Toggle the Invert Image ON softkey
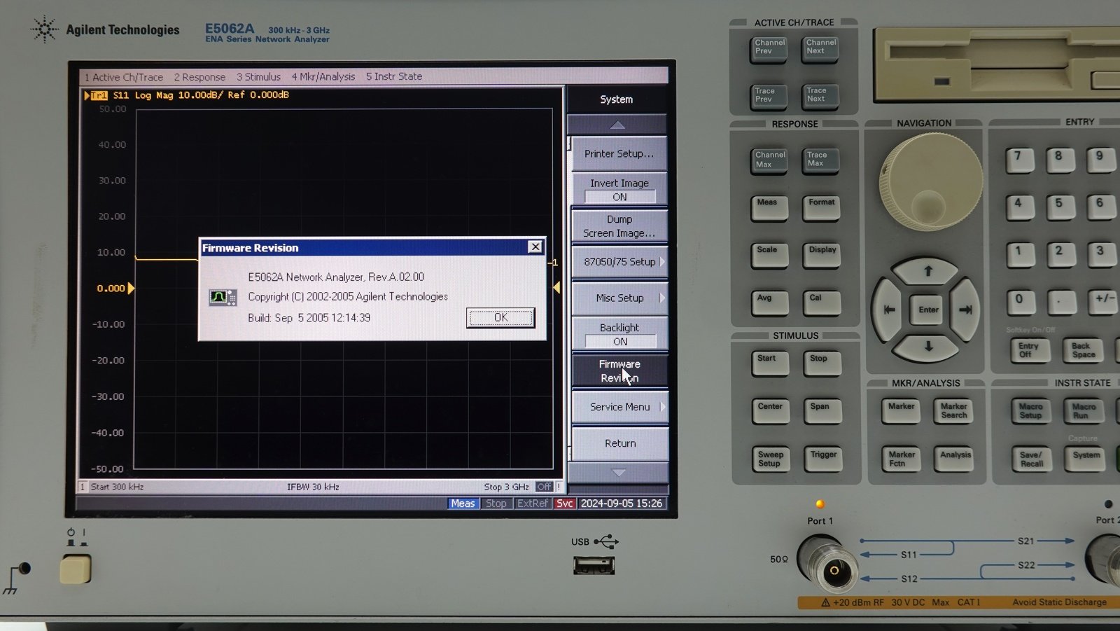This screenshot has width=1120, height=631. click(619, 190)
